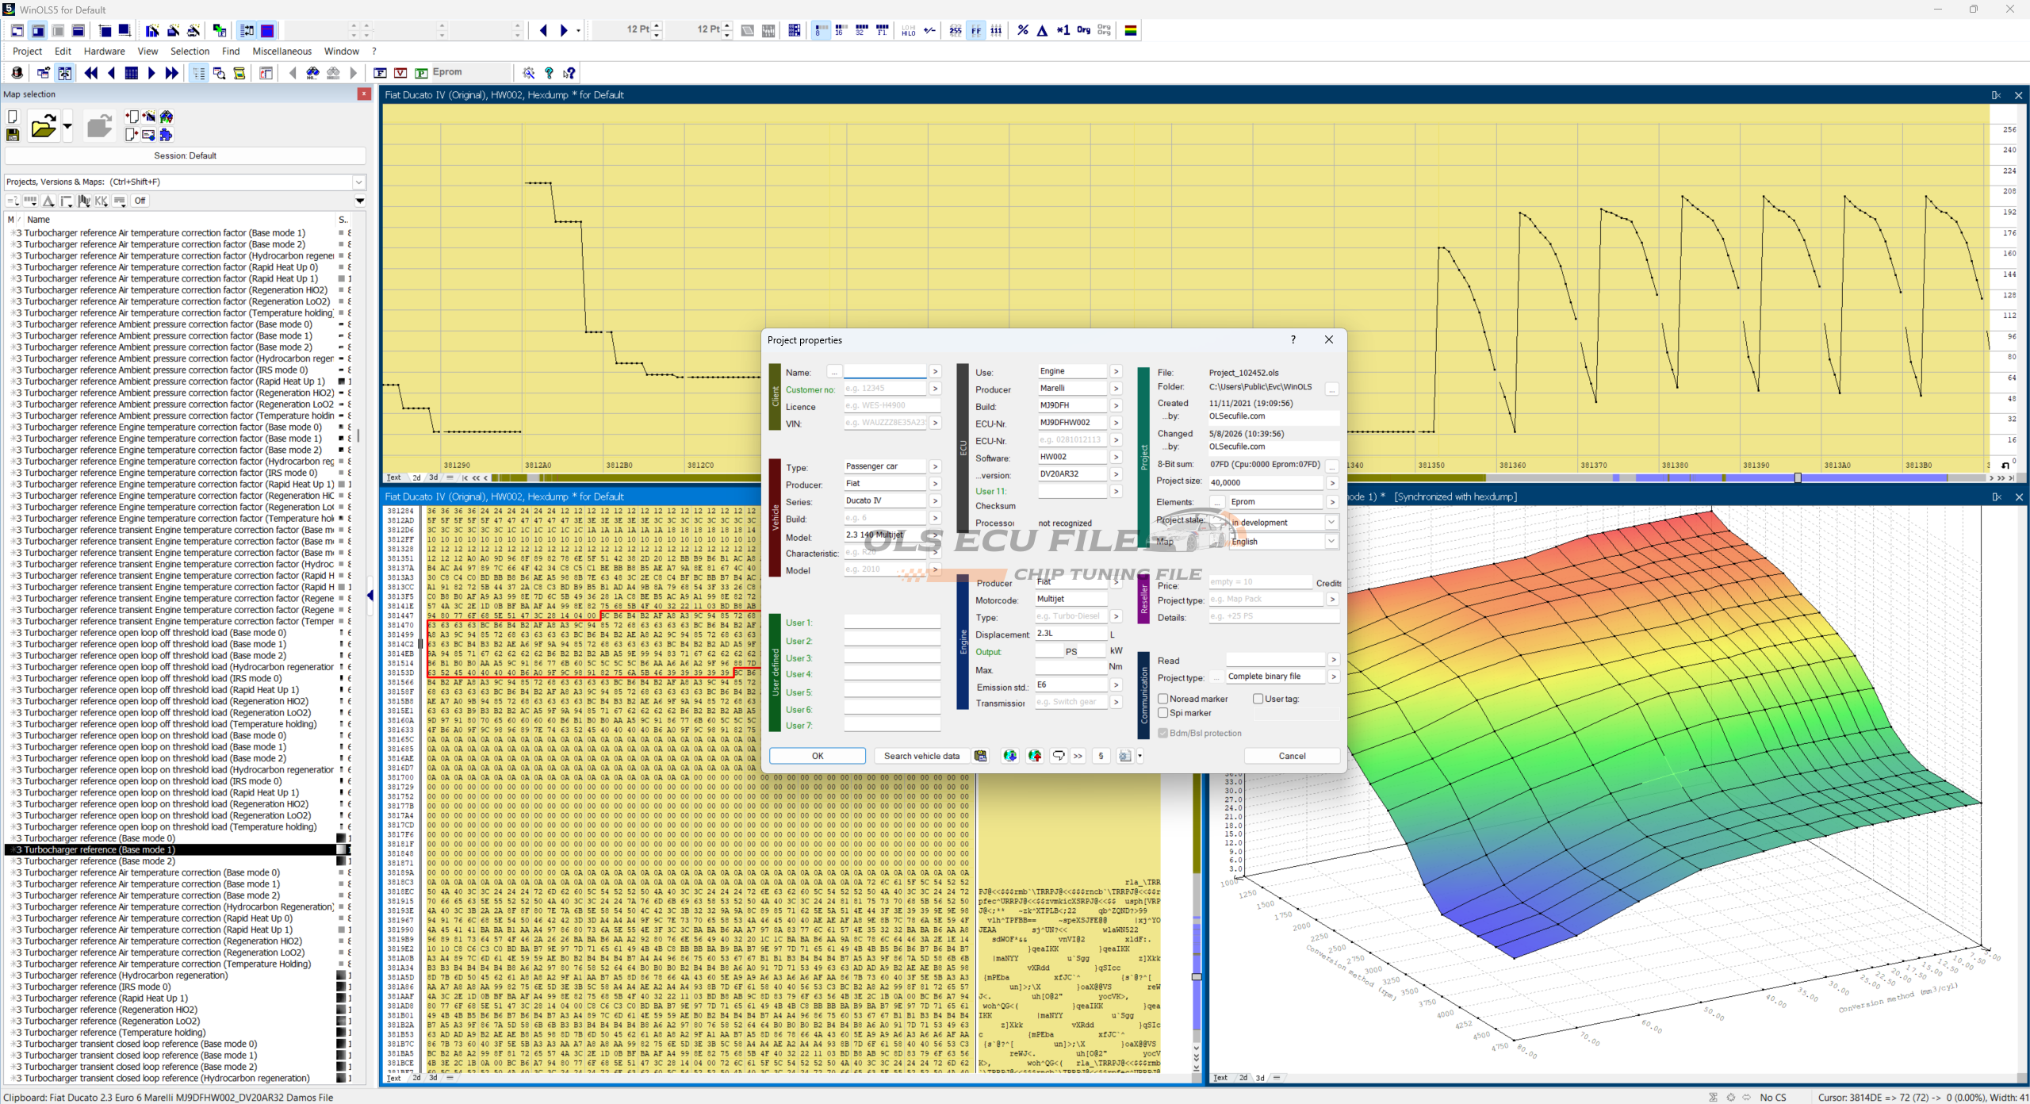Click the Name input field in Client section
Image resolution: width=2030 pixels, height=1104 pixels.
click(885, 371)
